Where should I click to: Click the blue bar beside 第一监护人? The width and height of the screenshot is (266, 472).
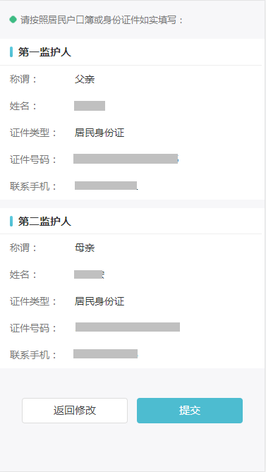click(x=11, y=52)
